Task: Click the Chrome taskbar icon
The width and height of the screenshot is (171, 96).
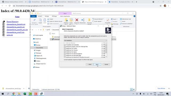Action: 14,94
